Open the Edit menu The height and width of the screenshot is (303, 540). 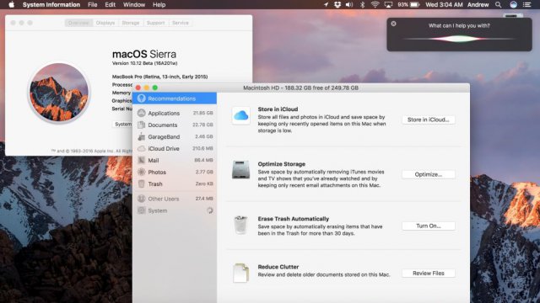[x=111, y=5]
